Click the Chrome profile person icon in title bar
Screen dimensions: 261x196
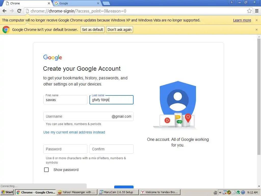231,2
